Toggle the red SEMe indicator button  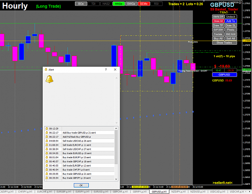(144, 4)
